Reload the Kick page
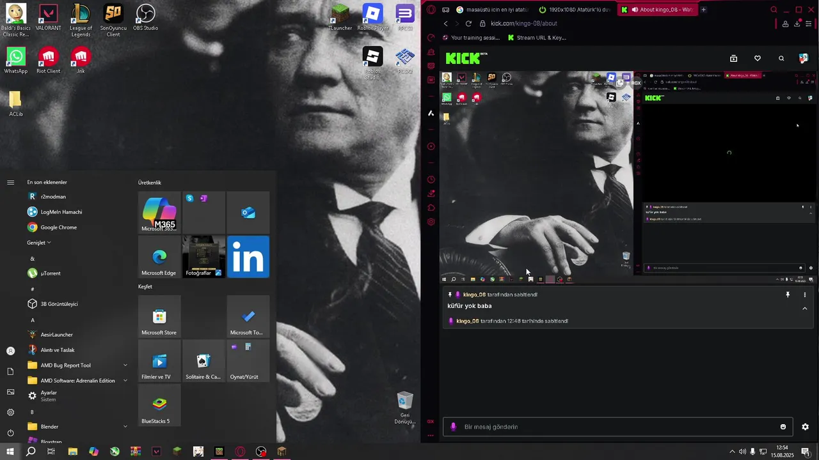Image resolution: width=819 pixels, height=460 pixels. coord(468,24)
